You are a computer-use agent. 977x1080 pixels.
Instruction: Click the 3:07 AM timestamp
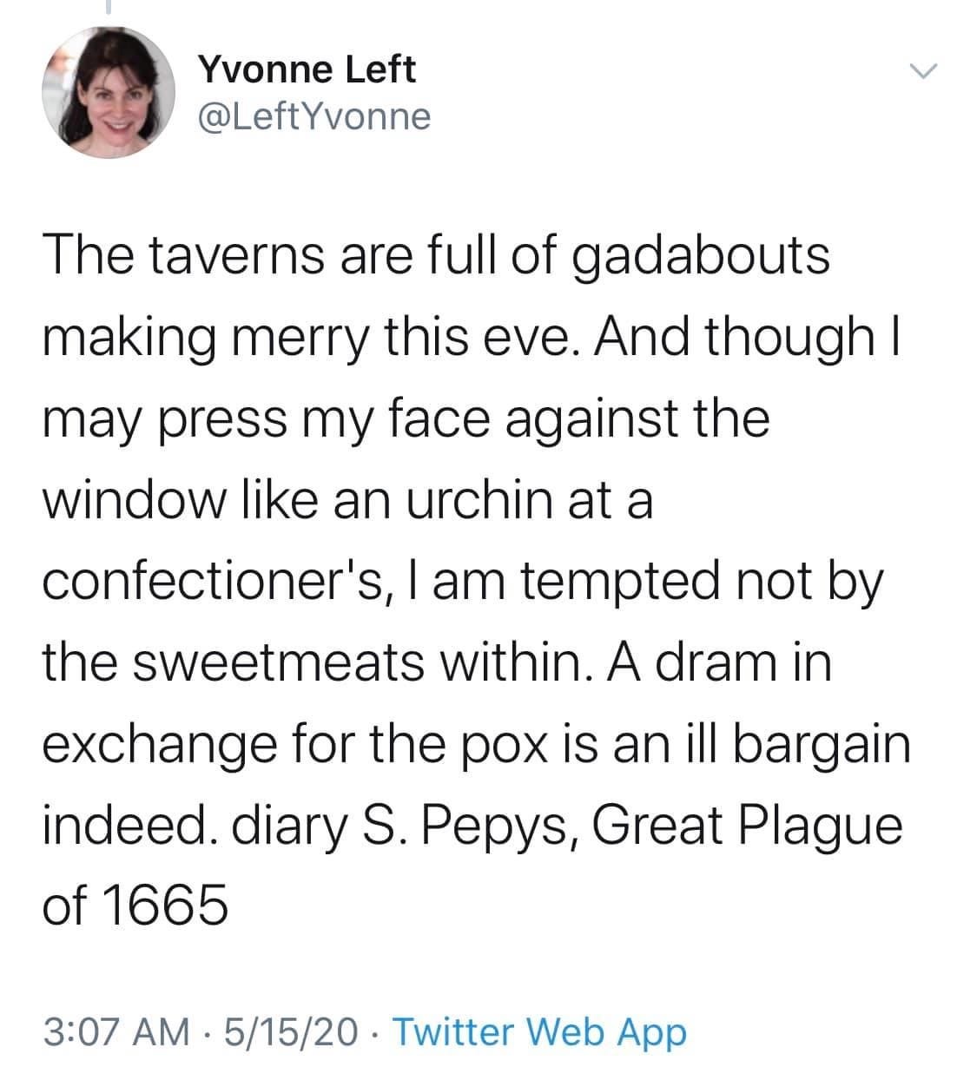coord(116,1031)
